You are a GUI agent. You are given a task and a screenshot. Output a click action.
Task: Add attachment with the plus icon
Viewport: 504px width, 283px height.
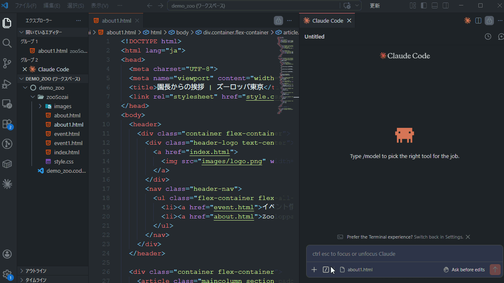(x=314, y=270)
